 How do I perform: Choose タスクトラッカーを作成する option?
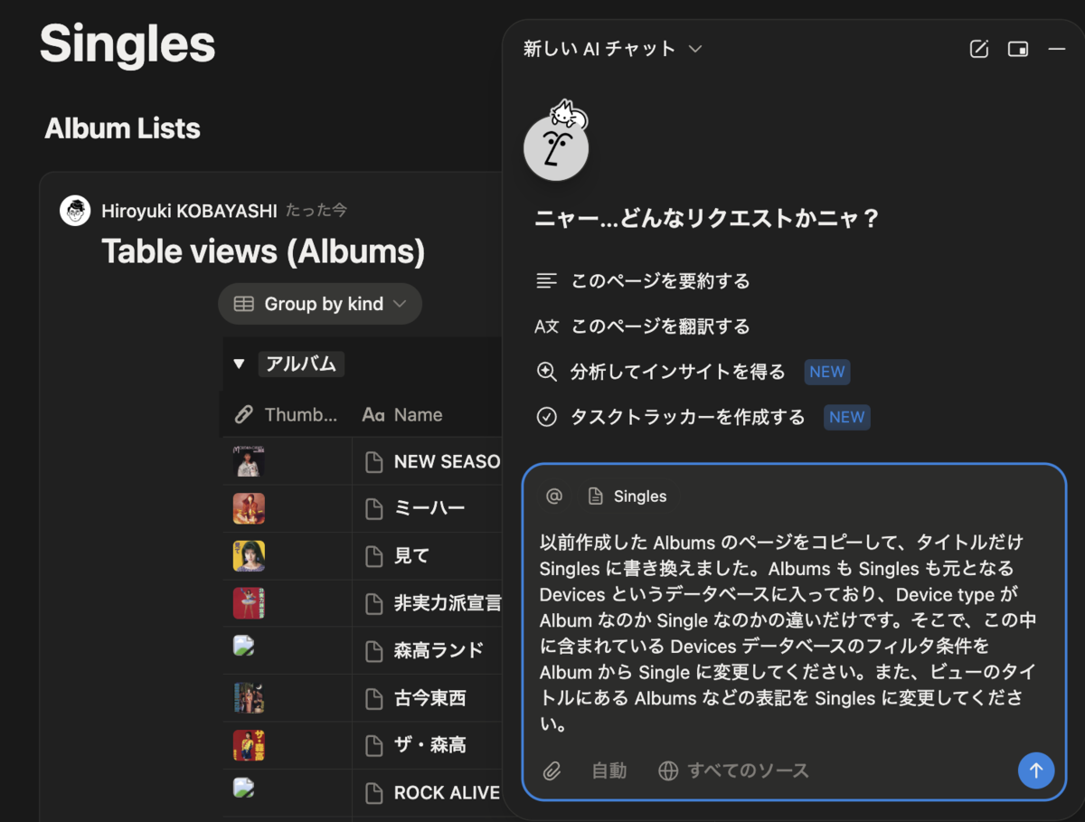tap(686, 417)
